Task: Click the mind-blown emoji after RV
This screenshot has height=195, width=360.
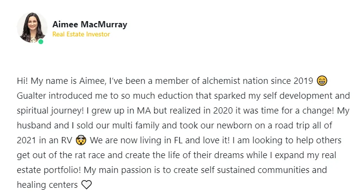Action: pos(81,140)
